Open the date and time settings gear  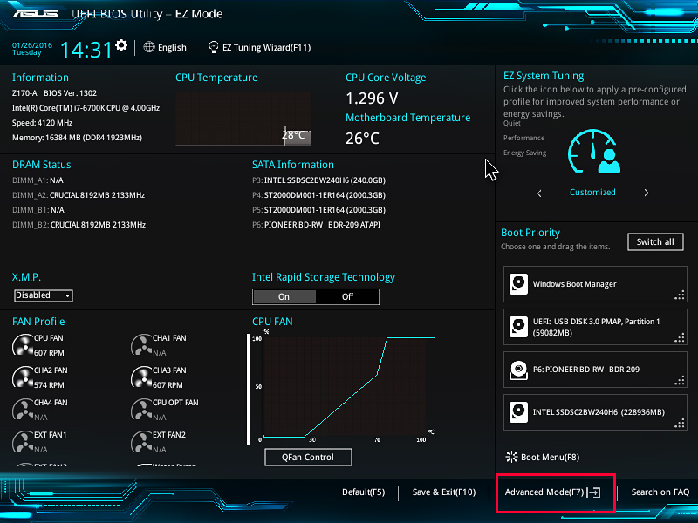(x=121, y=45)
